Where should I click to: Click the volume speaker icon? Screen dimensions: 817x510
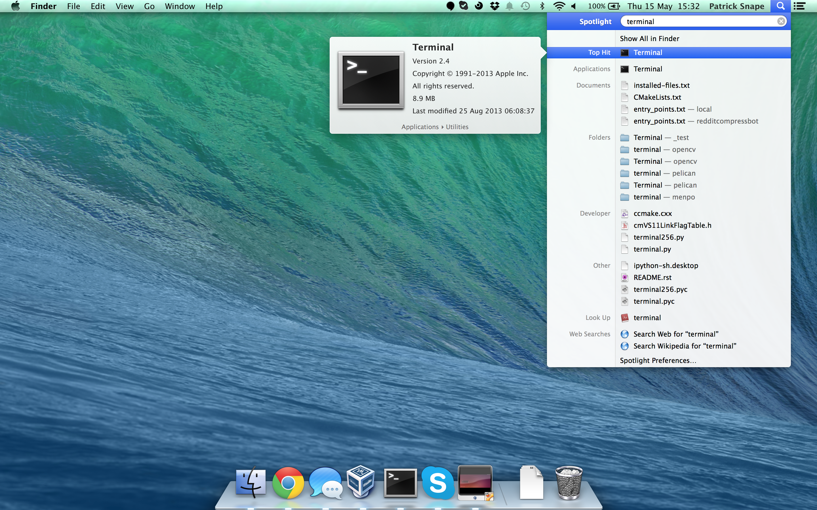point(574,6)
